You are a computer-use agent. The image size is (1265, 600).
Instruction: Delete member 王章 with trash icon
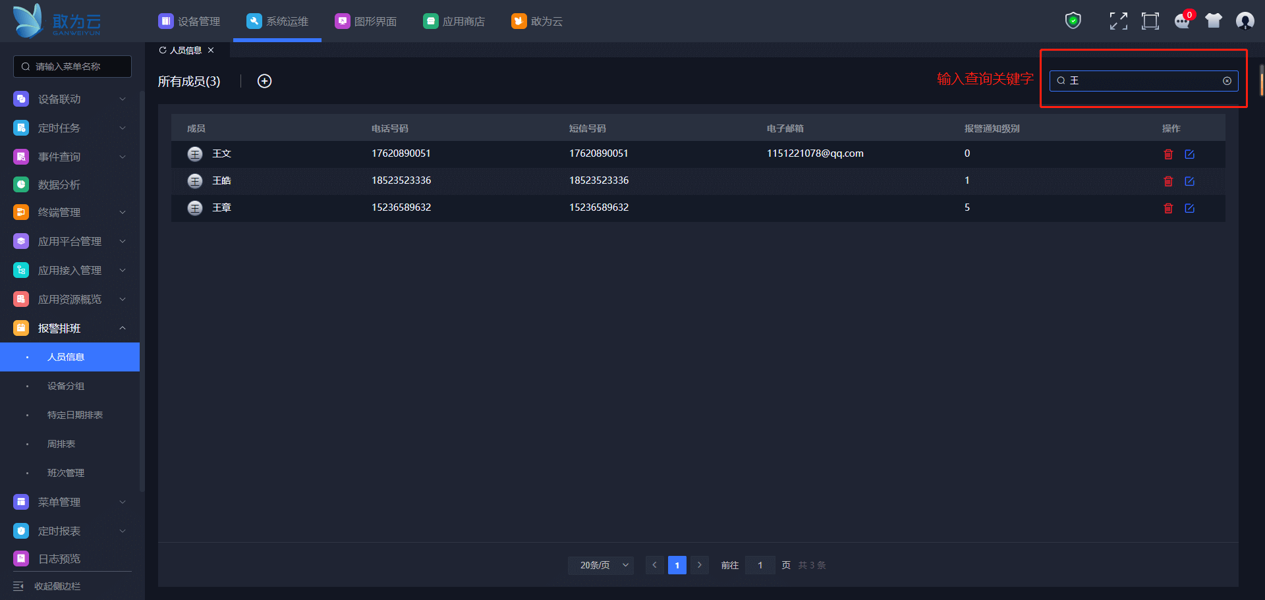pyautogui.click(x=1168, y=208)
